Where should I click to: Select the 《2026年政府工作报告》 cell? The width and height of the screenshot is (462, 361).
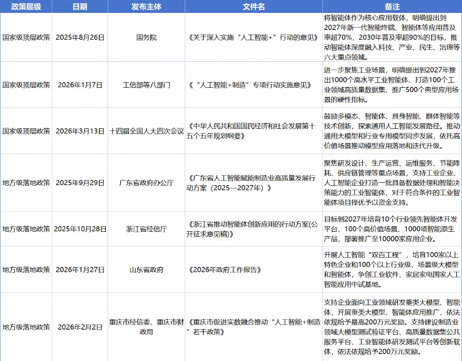pyautogui.click(x=254, y=270)
